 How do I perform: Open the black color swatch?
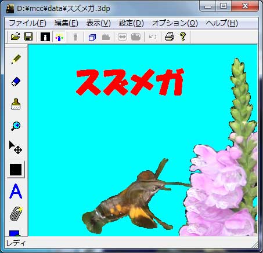(x=16, y=170)
